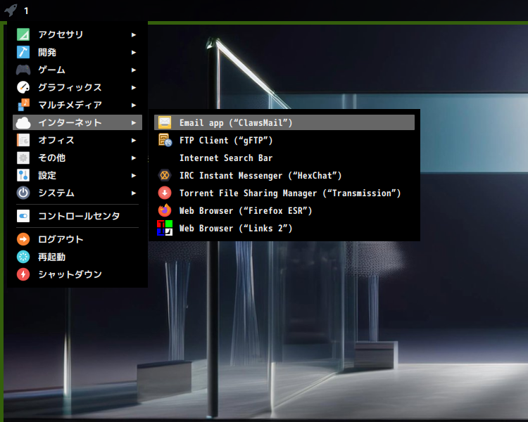Screen dimensions: 528x422
Task: Click the インターネット submenu arrow
Action: click(134, 123)
